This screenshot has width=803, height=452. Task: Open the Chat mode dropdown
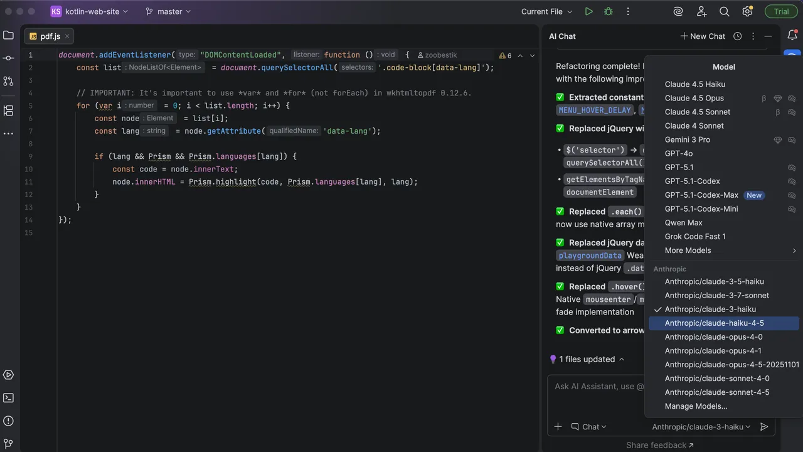tap(588, 427)
